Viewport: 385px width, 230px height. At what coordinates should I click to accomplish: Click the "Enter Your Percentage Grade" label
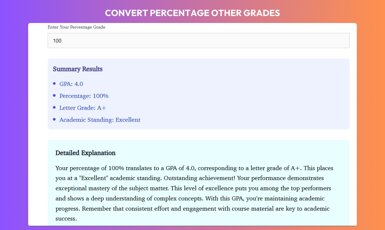pyautogui.click(x=76, y=27)
